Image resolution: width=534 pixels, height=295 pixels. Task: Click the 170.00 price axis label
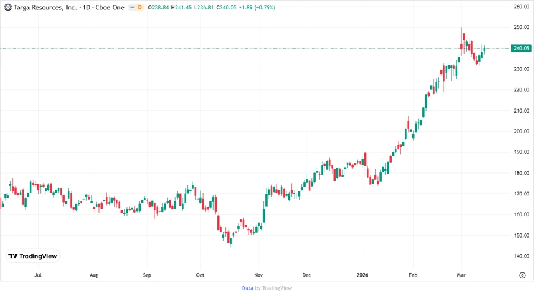[522, 194]
